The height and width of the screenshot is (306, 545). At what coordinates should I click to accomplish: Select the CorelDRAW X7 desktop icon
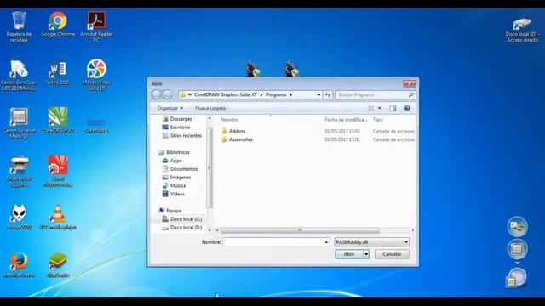click(58, 120)
